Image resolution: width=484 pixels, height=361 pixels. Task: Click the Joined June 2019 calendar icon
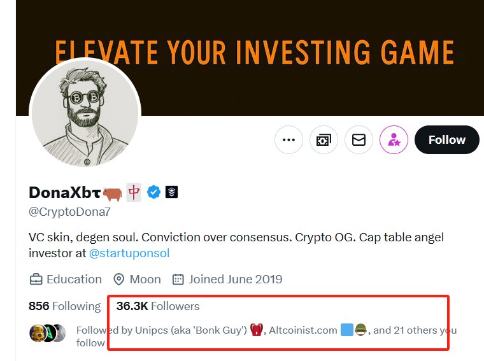[x=178, y=280]
